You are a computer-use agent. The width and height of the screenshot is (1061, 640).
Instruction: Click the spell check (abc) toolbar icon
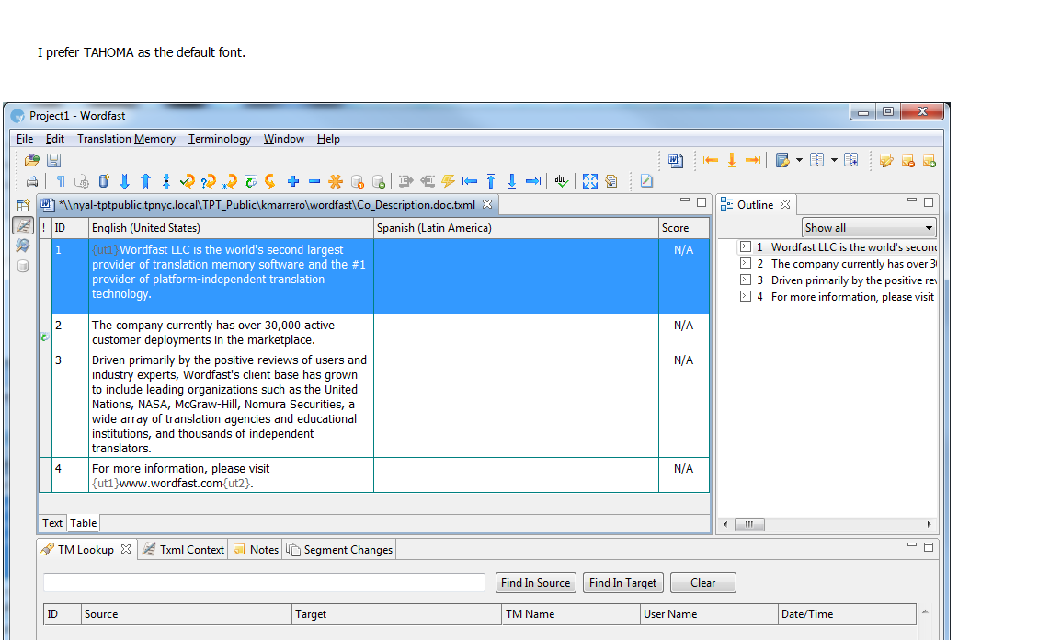pyautogui.click(x=561, y=181)
